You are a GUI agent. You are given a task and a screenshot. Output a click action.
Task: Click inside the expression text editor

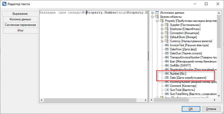tap(93, 56)
